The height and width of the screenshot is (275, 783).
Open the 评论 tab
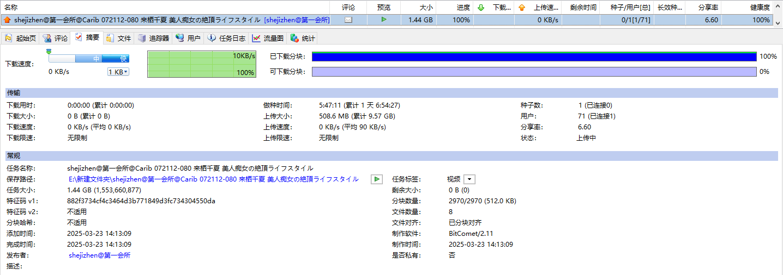(56, 39)
